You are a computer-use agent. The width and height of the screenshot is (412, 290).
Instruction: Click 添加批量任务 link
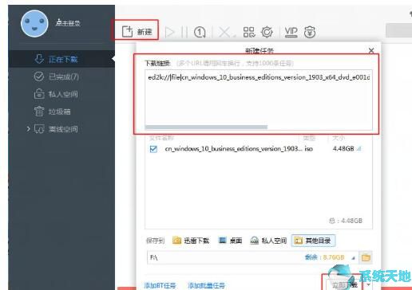(x=207, y=285)
